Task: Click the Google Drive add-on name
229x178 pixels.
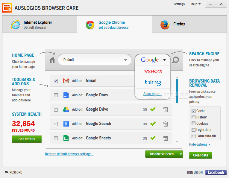Action: [x=97, y=109]
